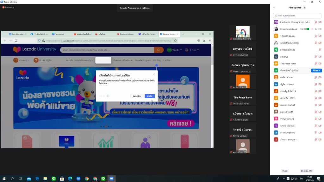Click the Invite button

point(285,171)
